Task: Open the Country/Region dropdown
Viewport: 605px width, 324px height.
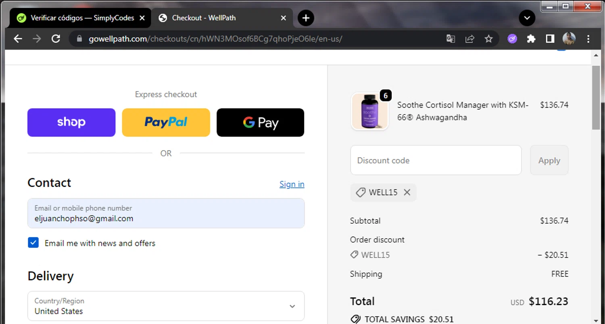Action: (166, 306)
